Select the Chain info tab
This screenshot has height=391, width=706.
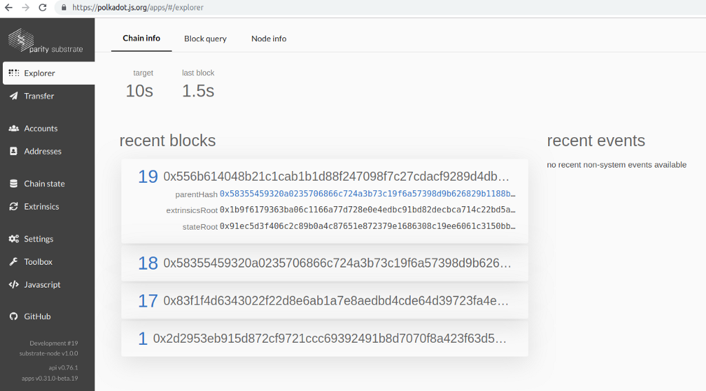(141, 38)
